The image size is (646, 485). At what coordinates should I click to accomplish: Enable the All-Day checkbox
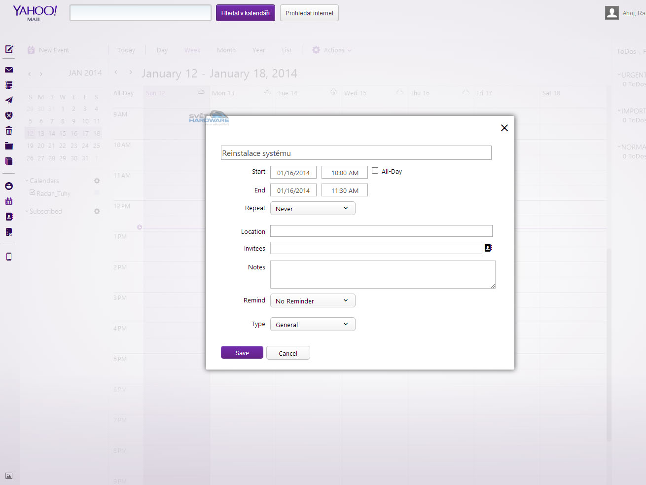point(375,171)
